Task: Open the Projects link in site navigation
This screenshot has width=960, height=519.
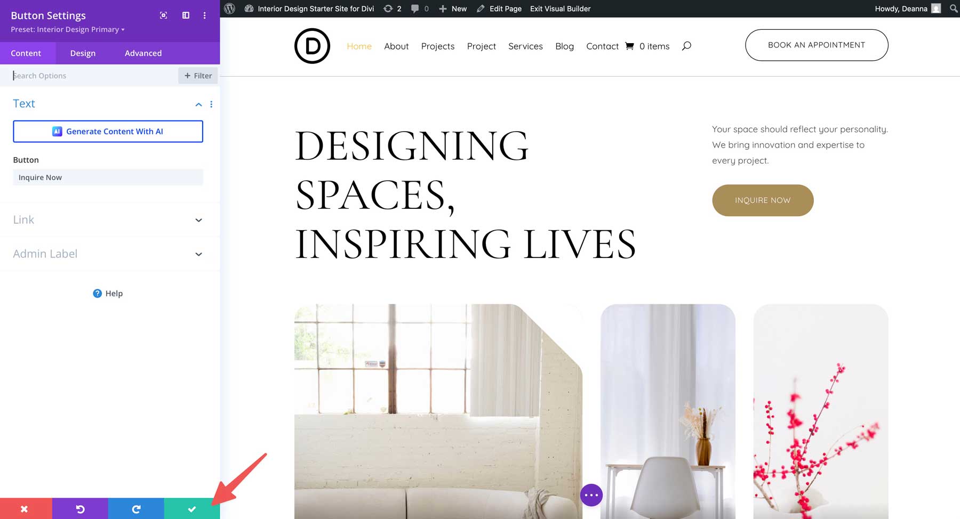Action: click(437, 46)
